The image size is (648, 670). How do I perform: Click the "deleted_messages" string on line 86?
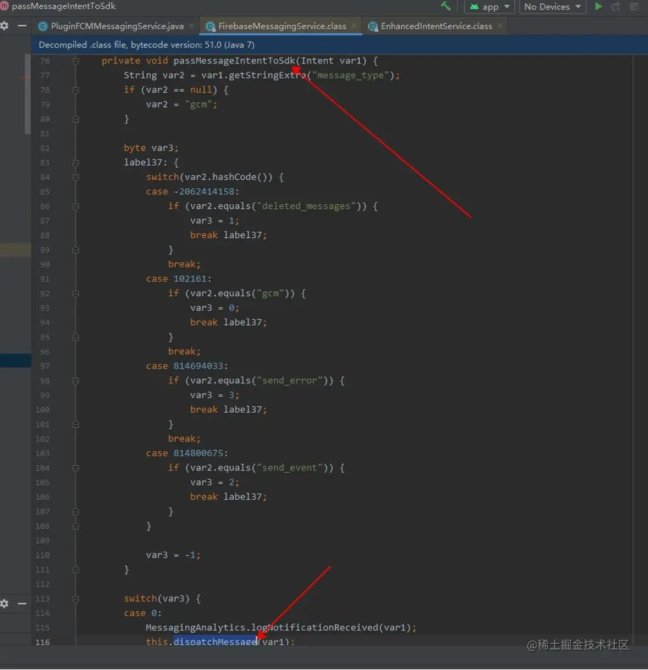(x=306, y=207)
